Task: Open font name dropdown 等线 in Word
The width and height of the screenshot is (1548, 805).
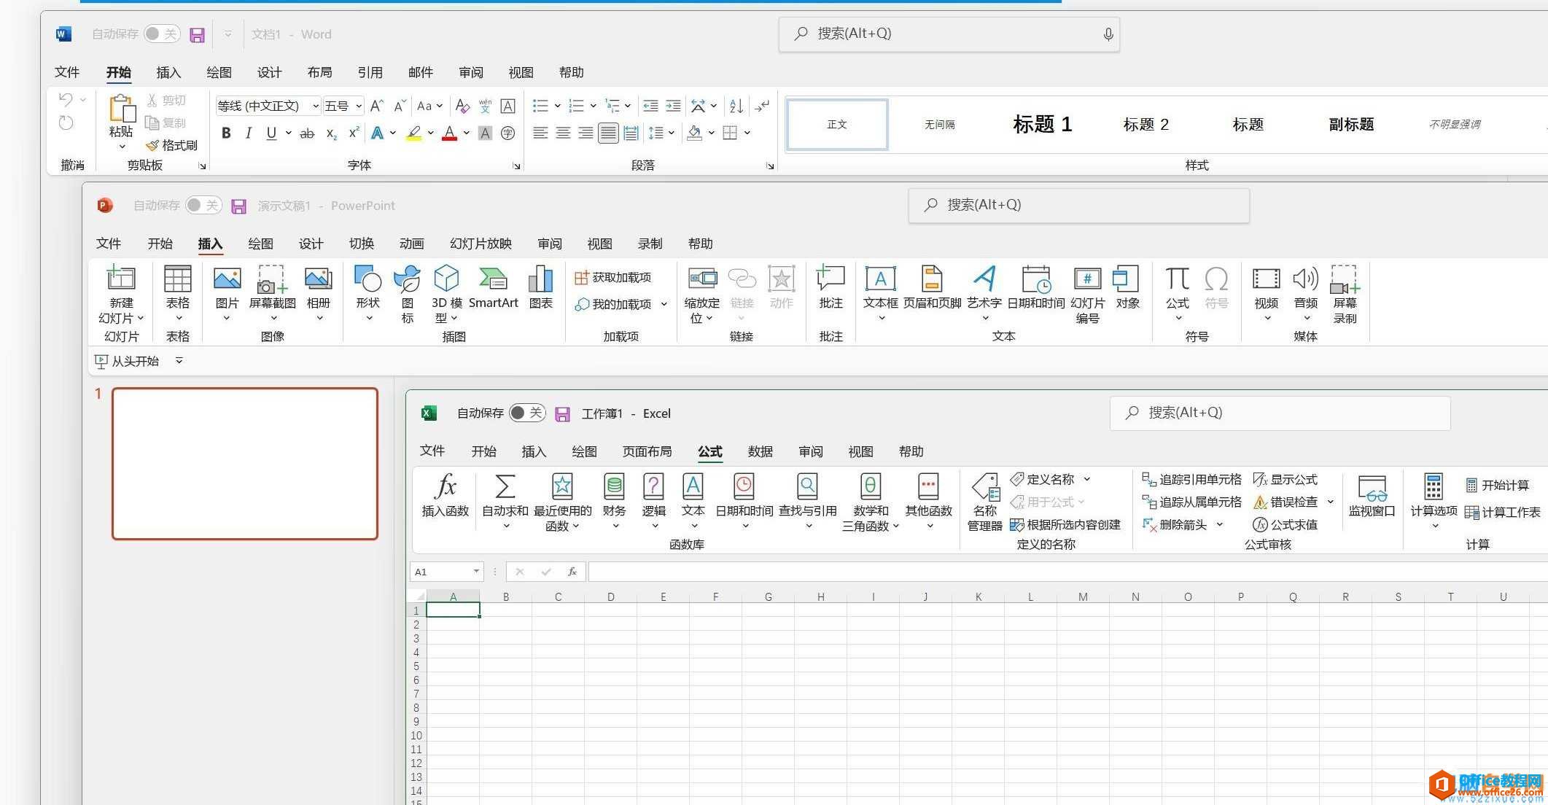Action: (x=316, y=106)
